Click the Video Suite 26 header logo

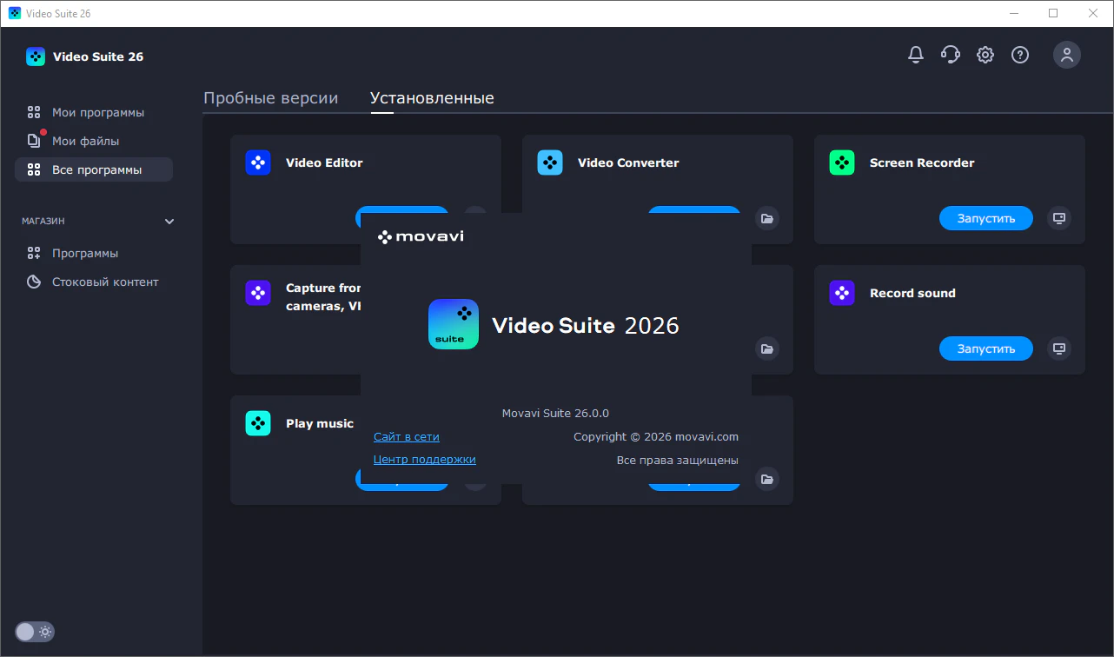(x=36, y=56)
